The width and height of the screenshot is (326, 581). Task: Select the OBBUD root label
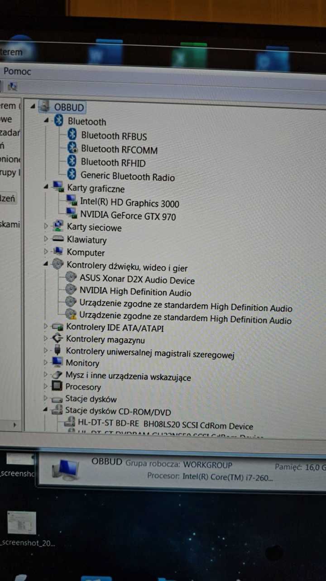click(69, 108)
